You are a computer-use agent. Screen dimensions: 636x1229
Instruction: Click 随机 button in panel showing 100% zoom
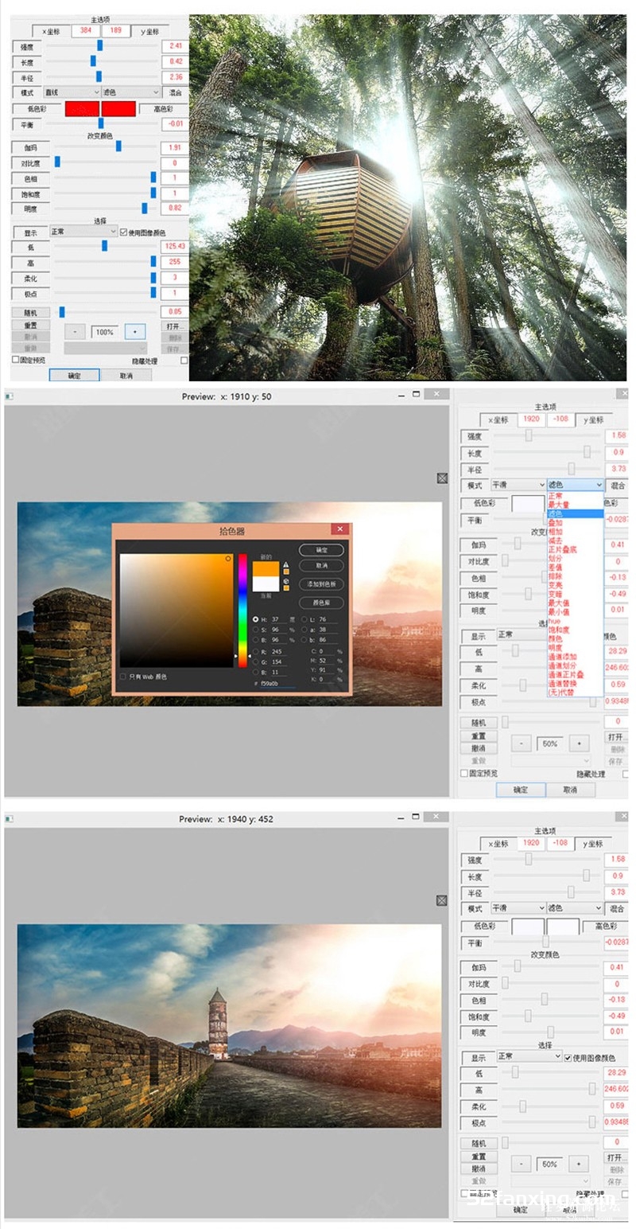32,313
